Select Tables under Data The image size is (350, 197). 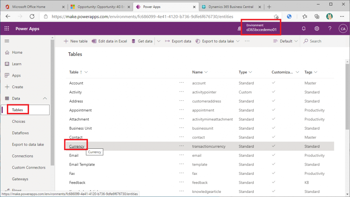click(25, 110)
